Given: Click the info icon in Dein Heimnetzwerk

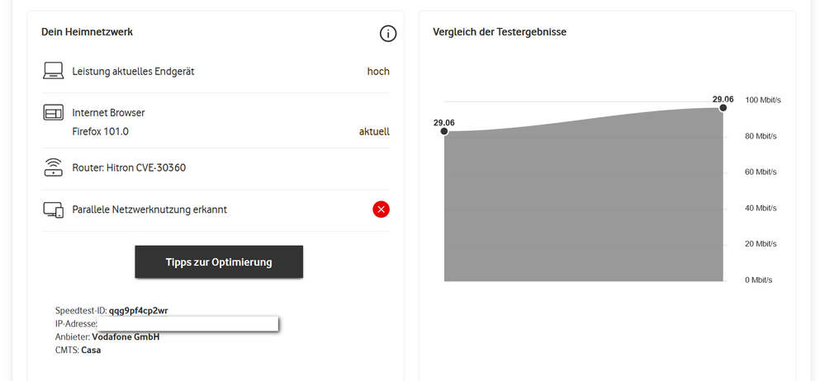Looking at the screenshot, I should tap(388, 34).
